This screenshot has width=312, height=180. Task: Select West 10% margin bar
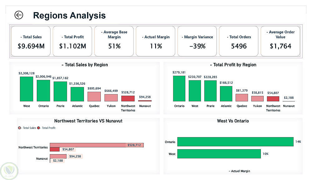click(219, 154)
